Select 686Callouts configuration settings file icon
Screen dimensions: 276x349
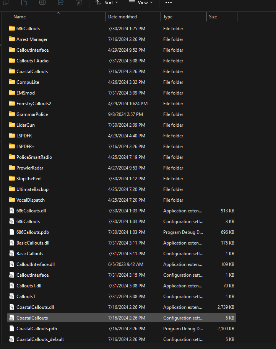click(x=11, y=222)
